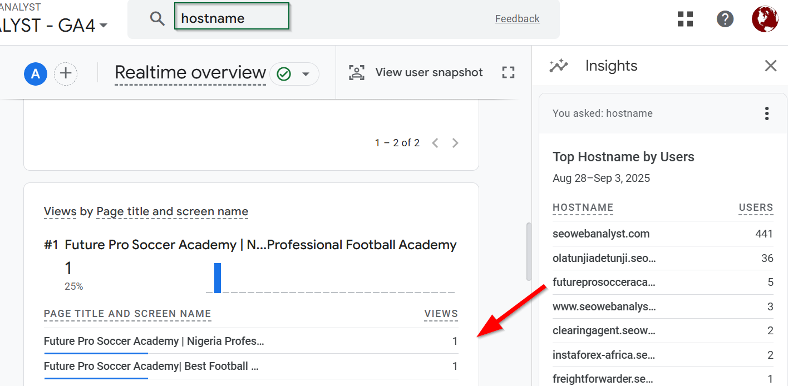Click the 441 users value

(x=764, y=234)
